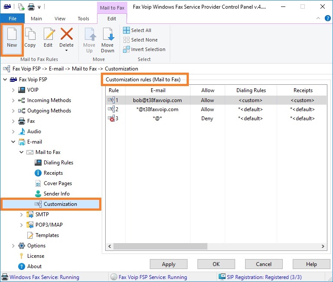
Task: Switch to the View tab
Action: (x=60, y=19)
